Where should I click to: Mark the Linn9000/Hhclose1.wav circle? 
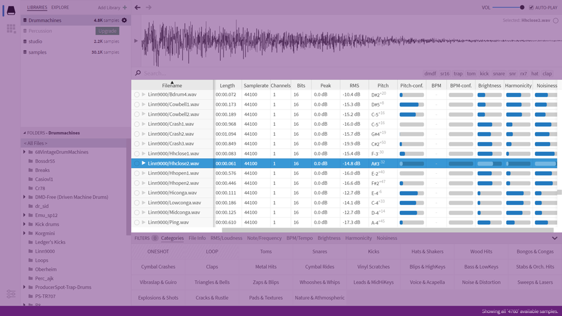(137, 154)
